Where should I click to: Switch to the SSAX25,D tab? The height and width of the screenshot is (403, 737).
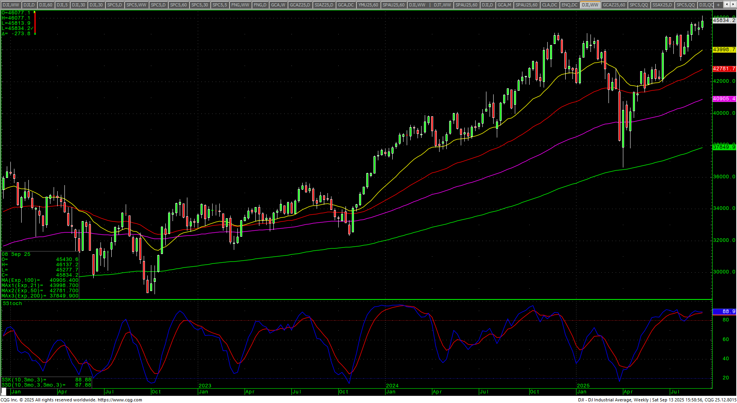[662, 5]
